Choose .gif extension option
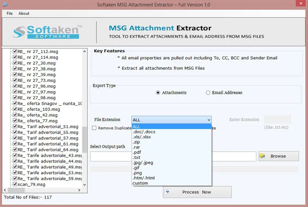 [172, 168]
